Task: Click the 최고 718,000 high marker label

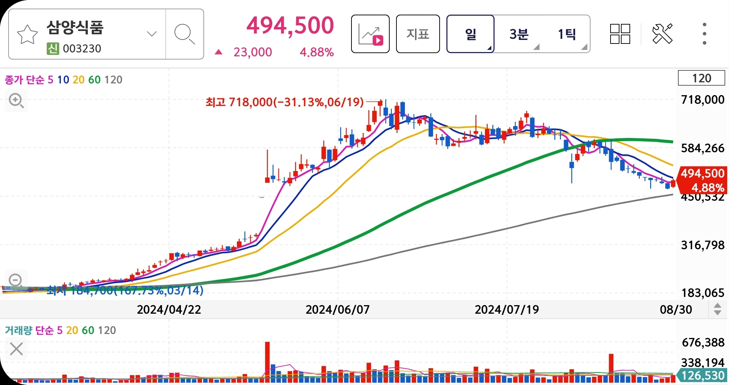Action: (284, 102)
